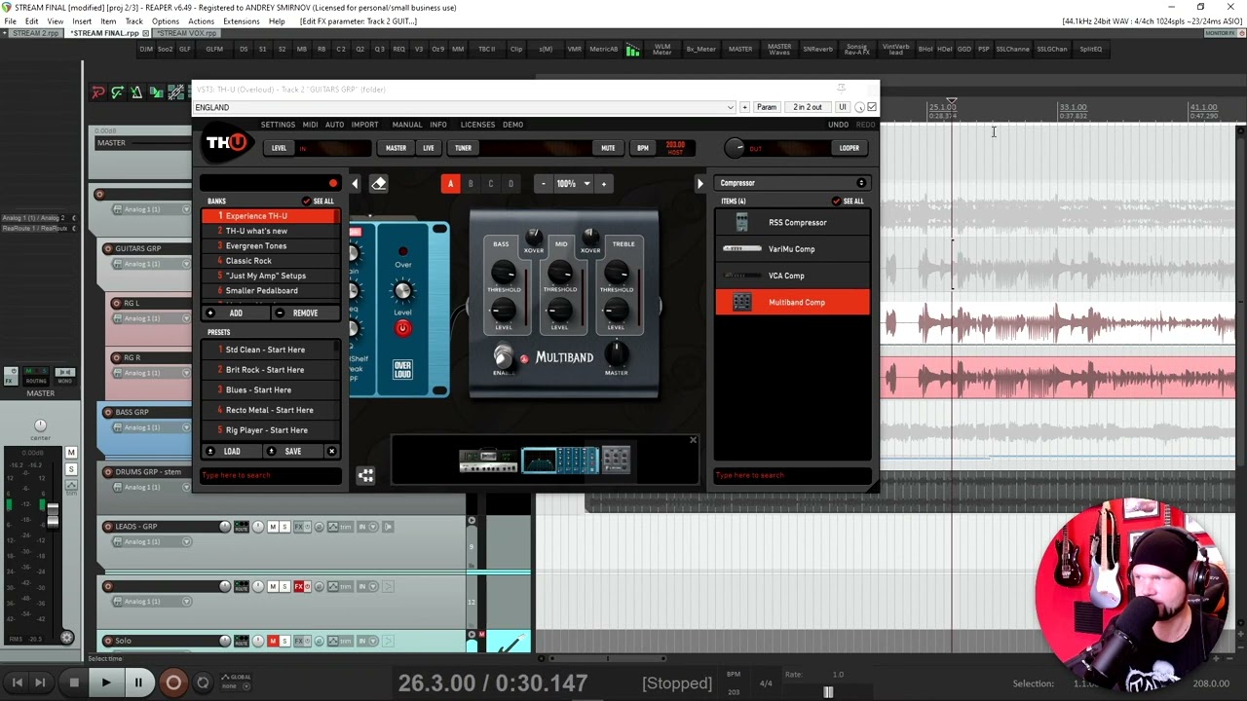Viewport: 1247px width, 701px height.
Task: Open the Compressor category dropdown
Action: tap(793, 183)
